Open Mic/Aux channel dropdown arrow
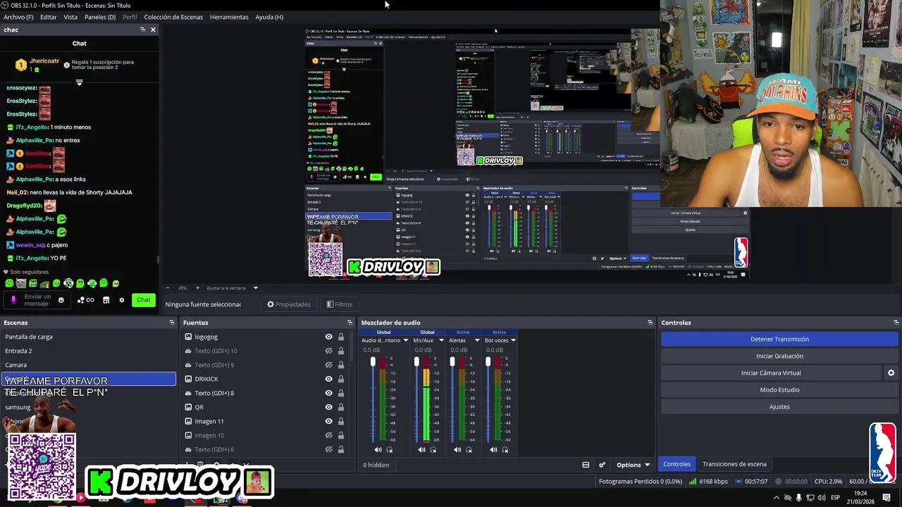Image resolution: width=902 pixels, height=507 pixels. (x=441, y=340)
